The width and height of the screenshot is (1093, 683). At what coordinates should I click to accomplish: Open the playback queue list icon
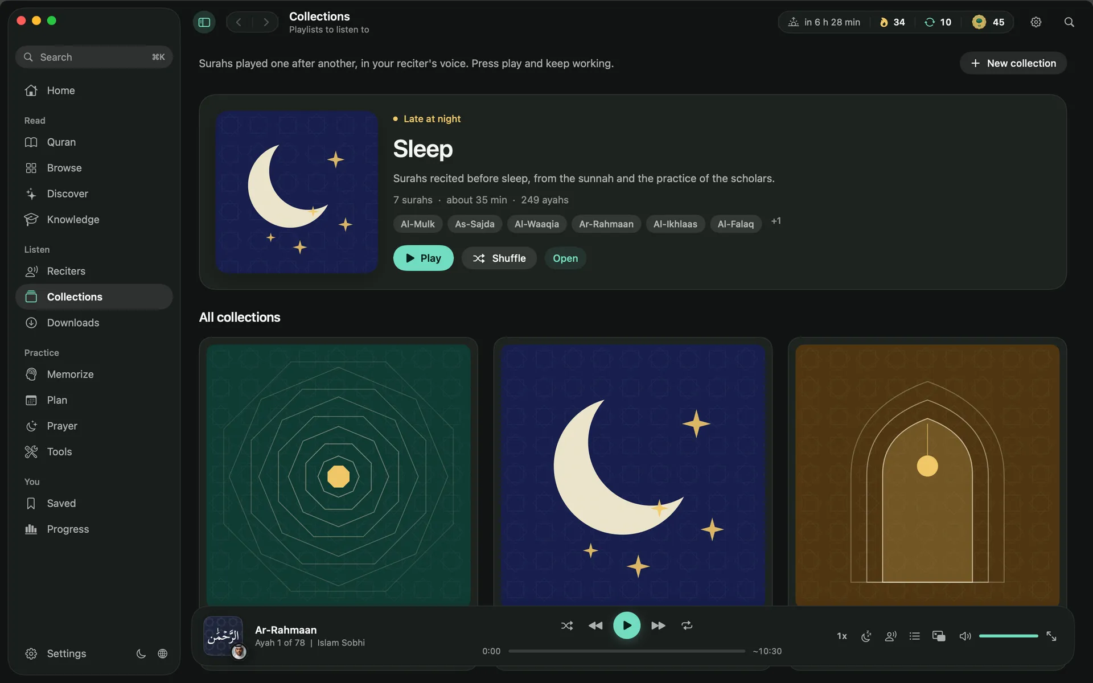tap(915, 636)
